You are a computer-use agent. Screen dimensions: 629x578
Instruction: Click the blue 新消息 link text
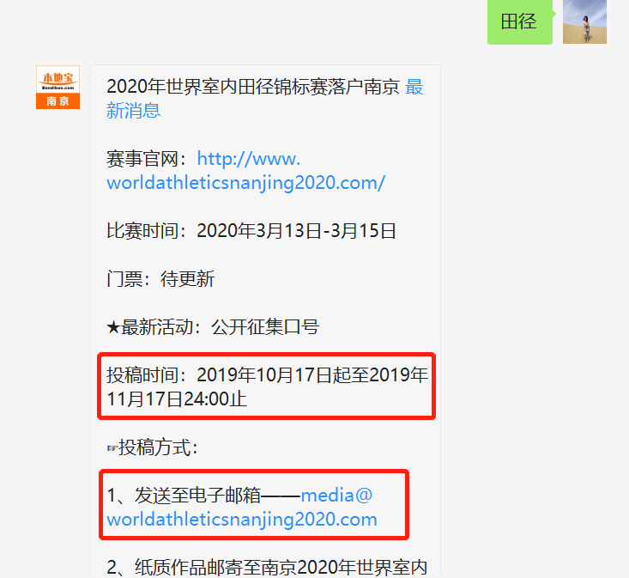(x=134, y=111)
